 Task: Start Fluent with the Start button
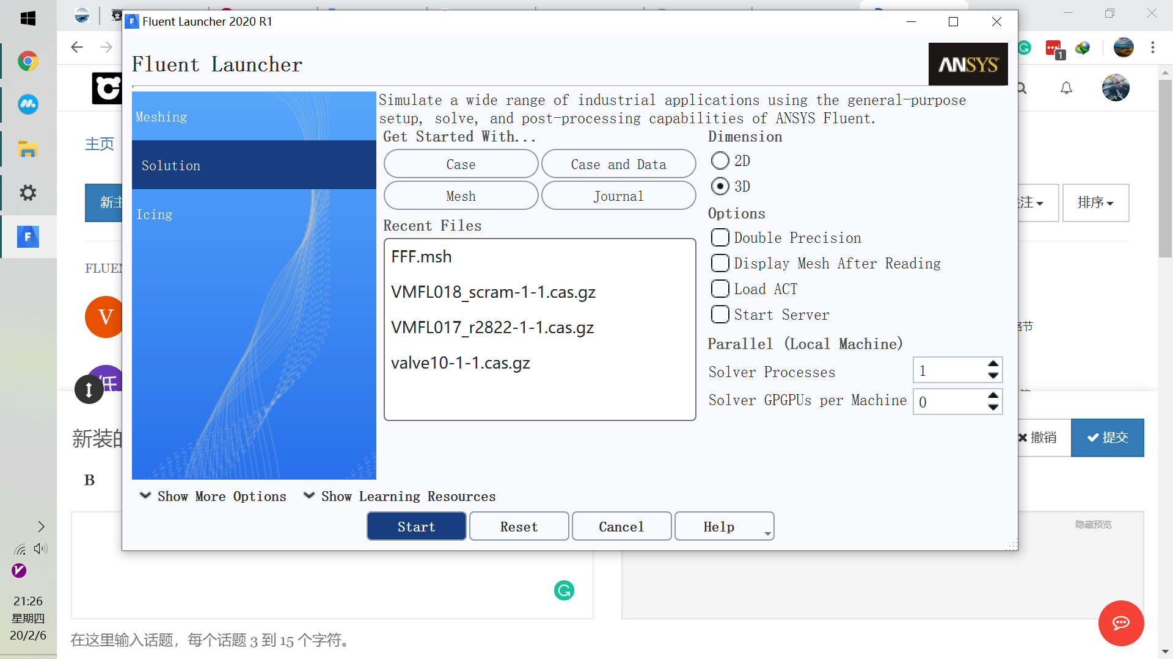point(417,527)
